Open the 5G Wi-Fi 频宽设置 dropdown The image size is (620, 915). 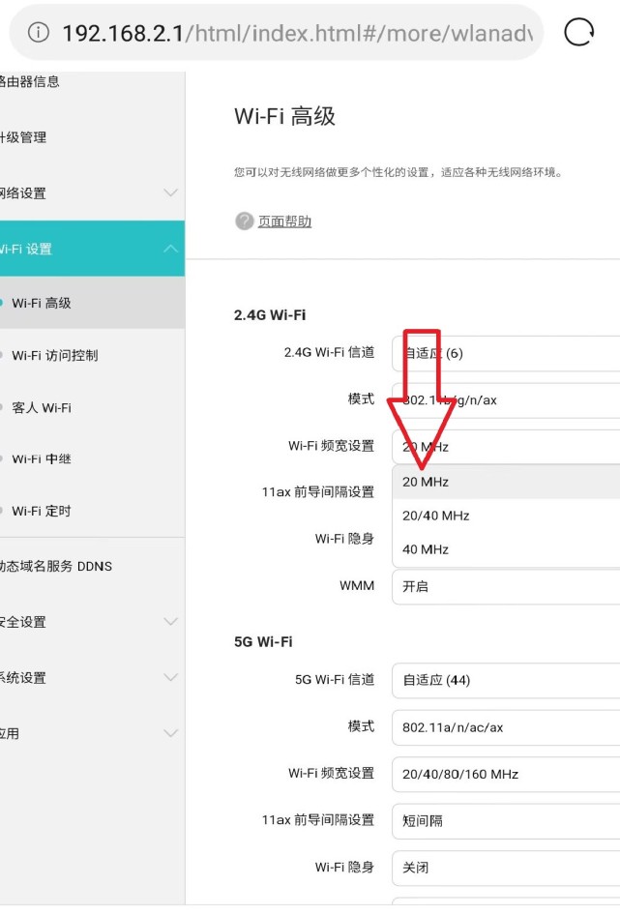503,775
